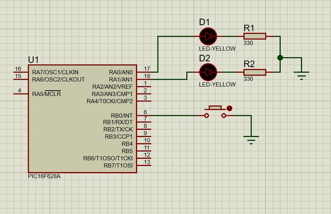
Task: Select the ground symbol near the resistors
Action: tap(302, 75)
